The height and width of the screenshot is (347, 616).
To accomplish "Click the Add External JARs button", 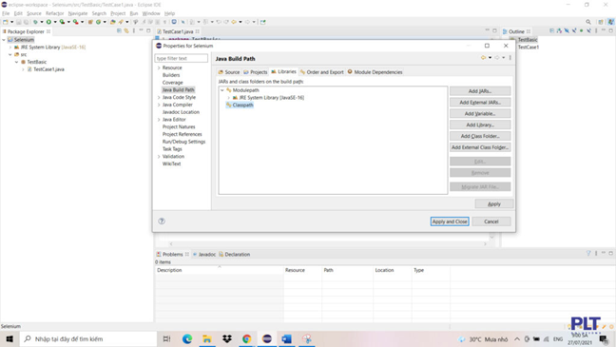I will tap(480, 102).
